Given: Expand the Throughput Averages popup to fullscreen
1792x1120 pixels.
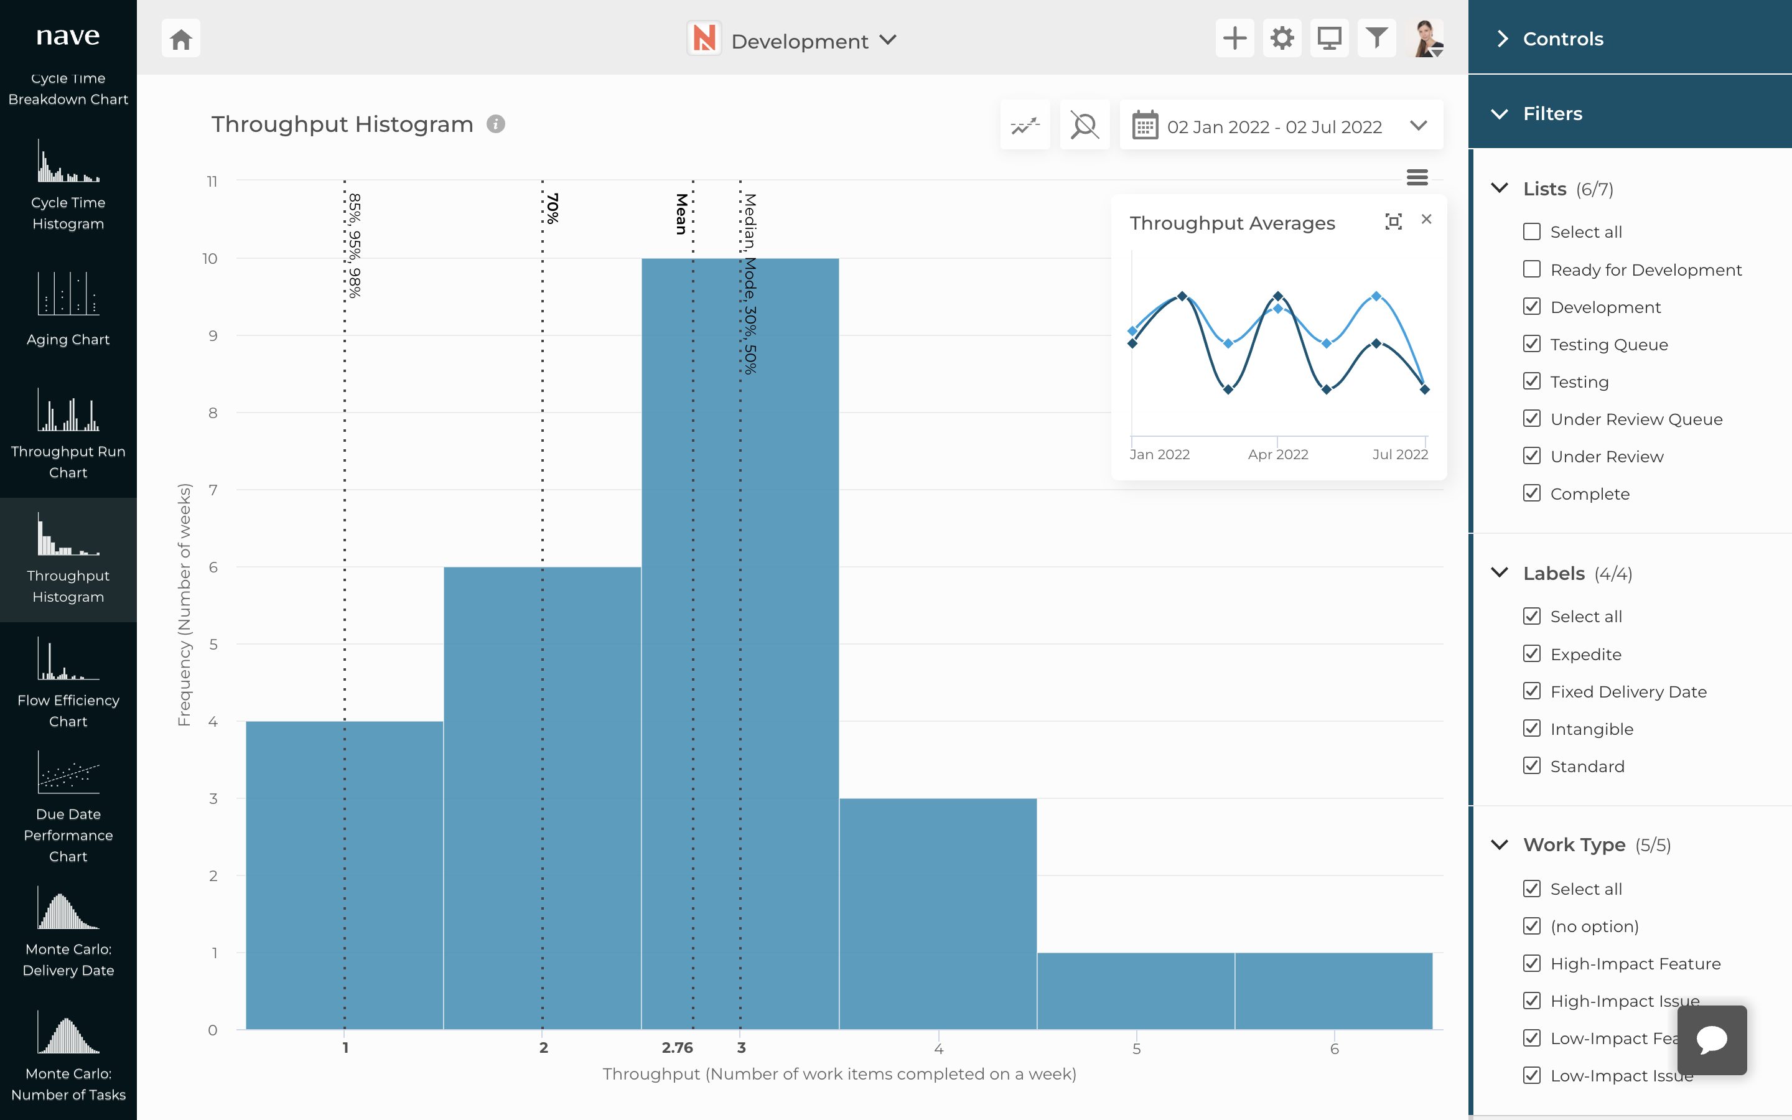Looking at the screenshot, I should pos(1393,222).
